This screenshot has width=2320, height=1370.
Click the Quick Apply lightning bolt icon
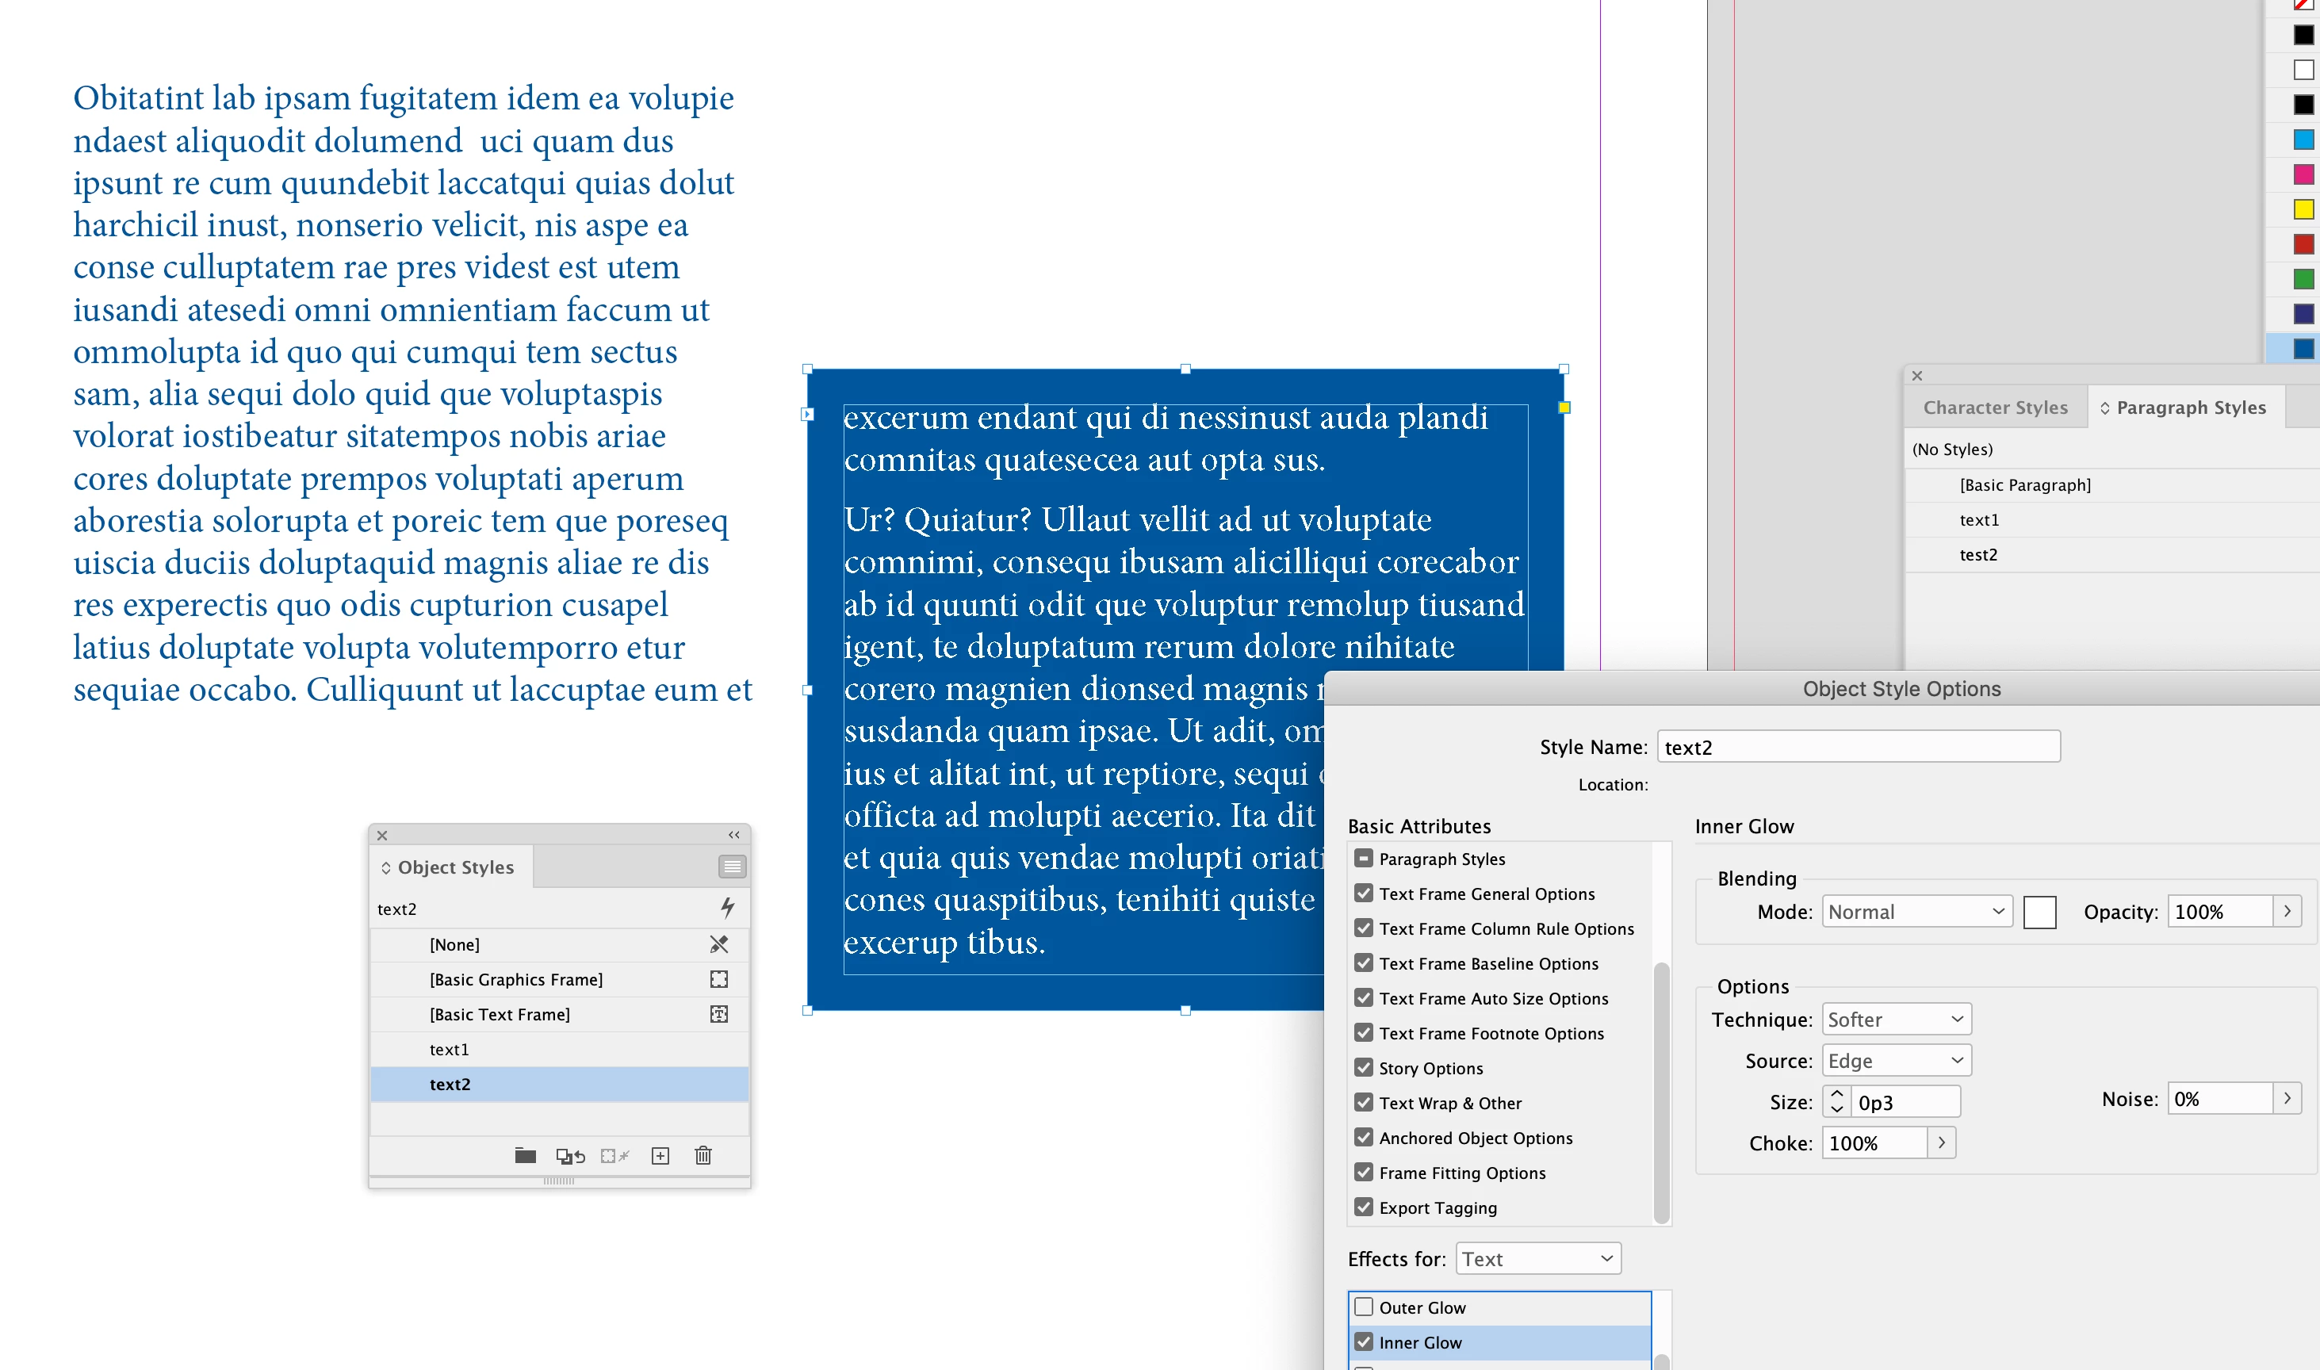coord(726,908)
